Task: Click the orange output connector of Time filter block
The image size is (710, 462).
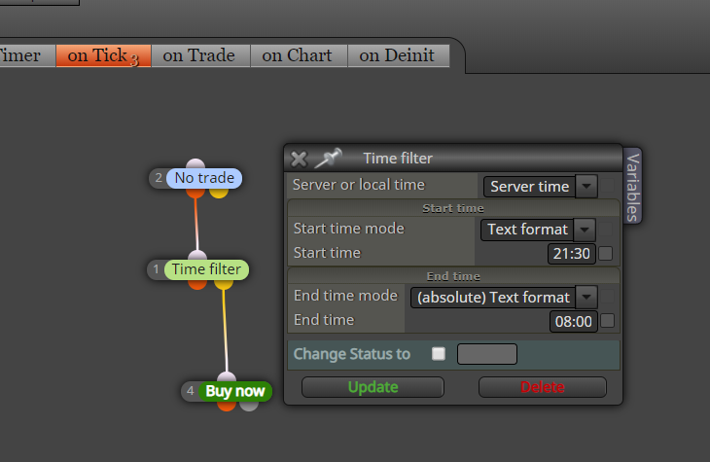Action: 197,285
